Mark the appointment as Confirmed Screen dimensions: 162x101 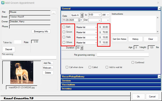tap(133, 62)
